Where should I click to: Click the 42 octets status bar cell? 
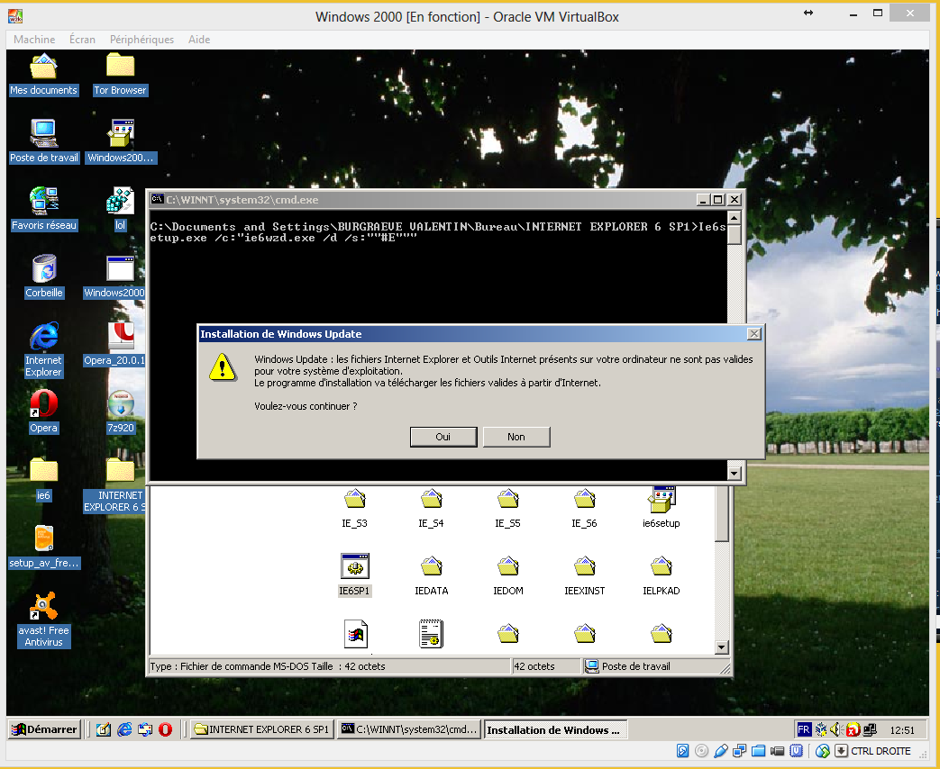[x=545, y=666]
